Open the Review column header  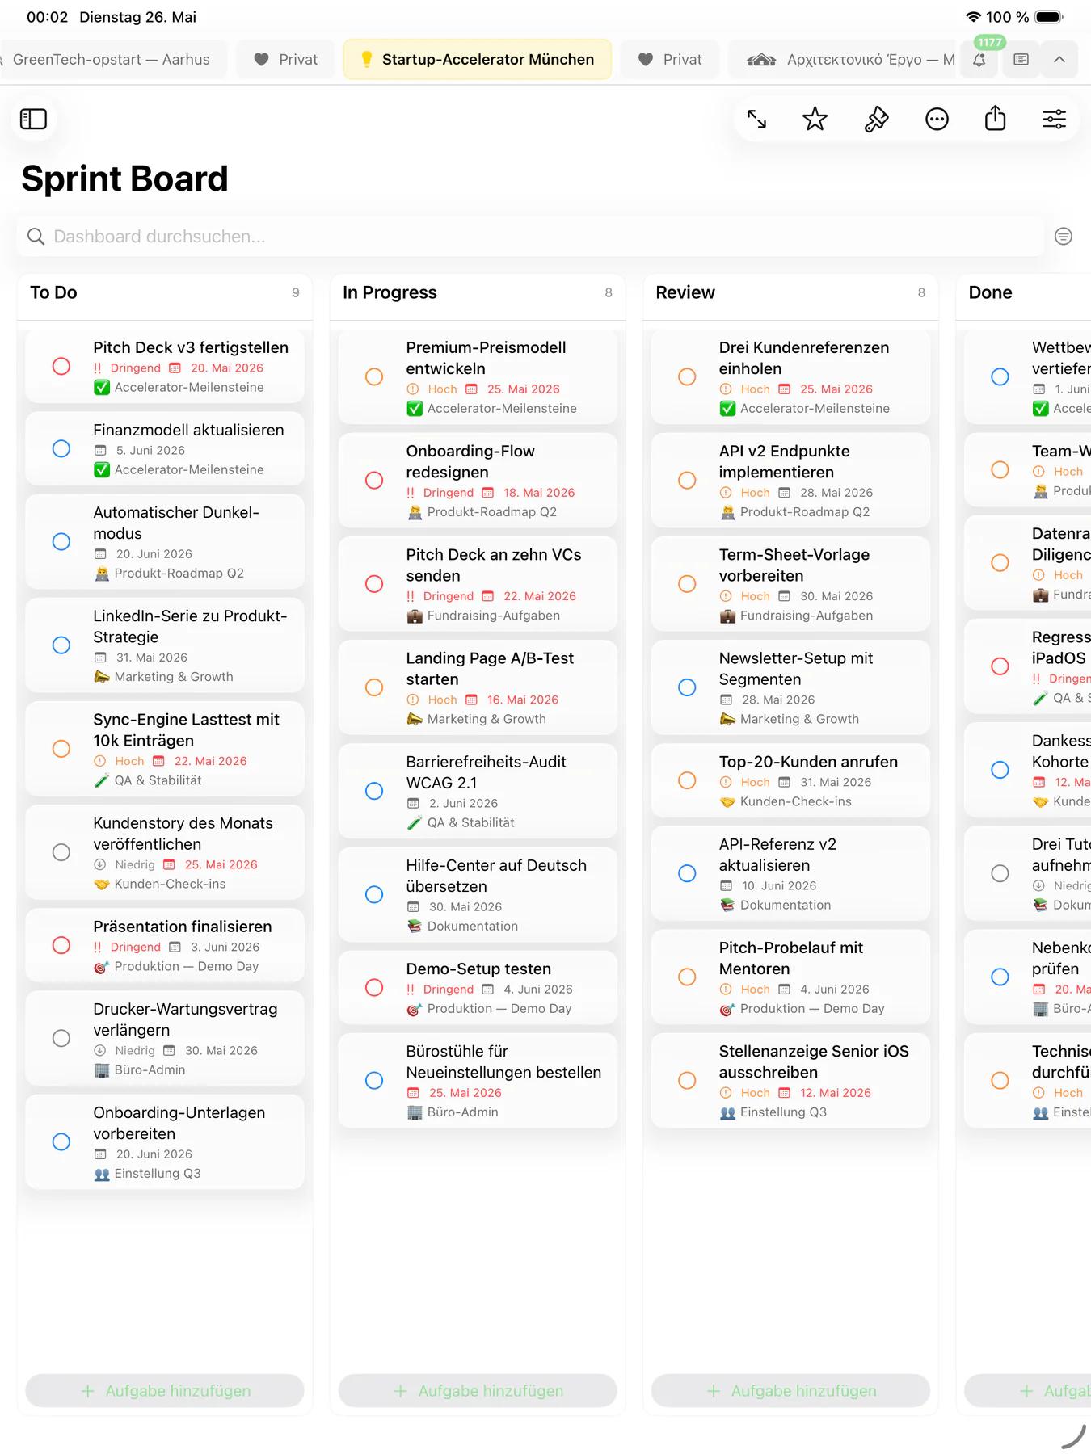click(790, 292)
